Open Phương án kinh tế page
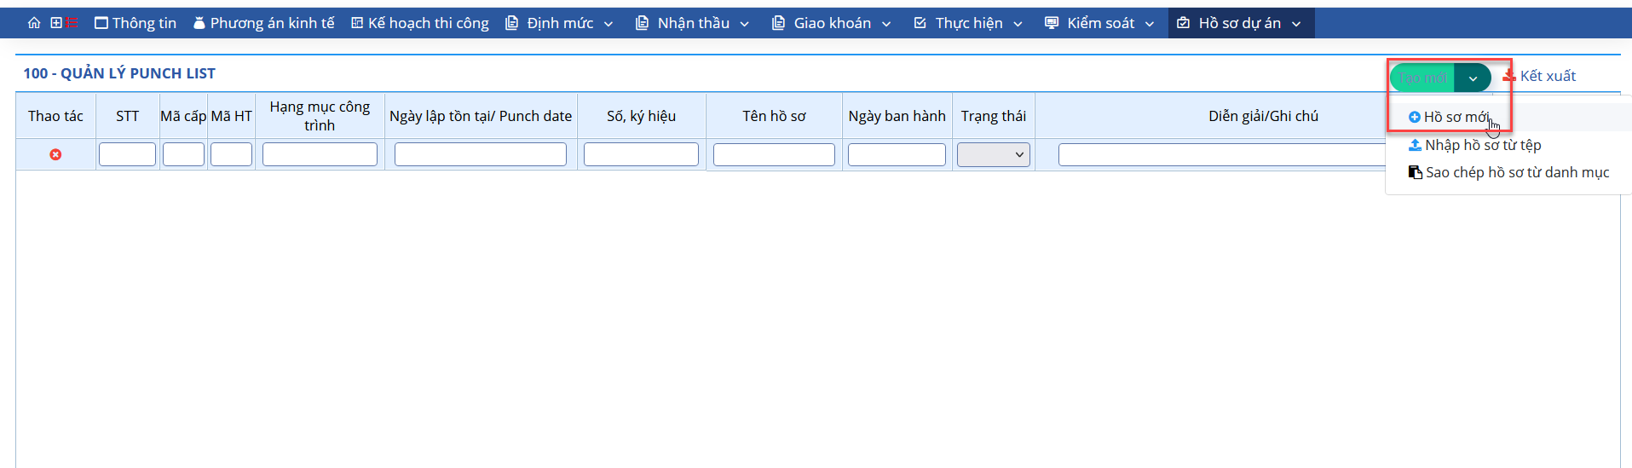The image size is (1632, 468). [x=264, y=23]
